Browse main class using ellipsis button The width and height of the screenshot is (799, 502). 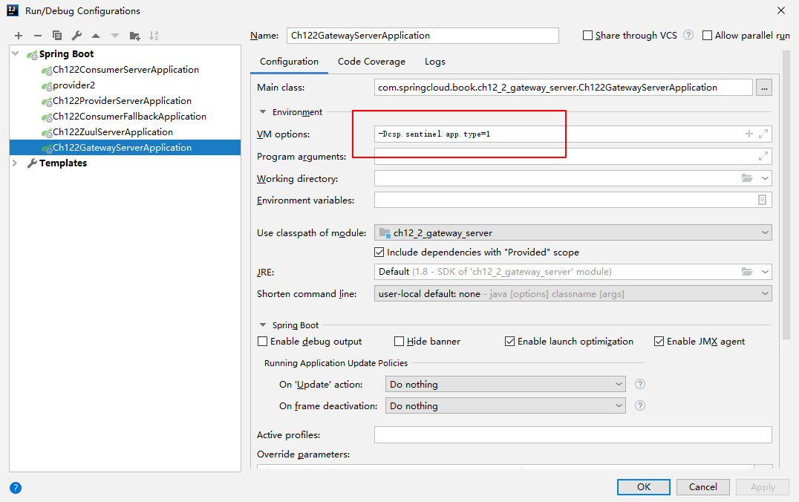[x=764, y=88]
